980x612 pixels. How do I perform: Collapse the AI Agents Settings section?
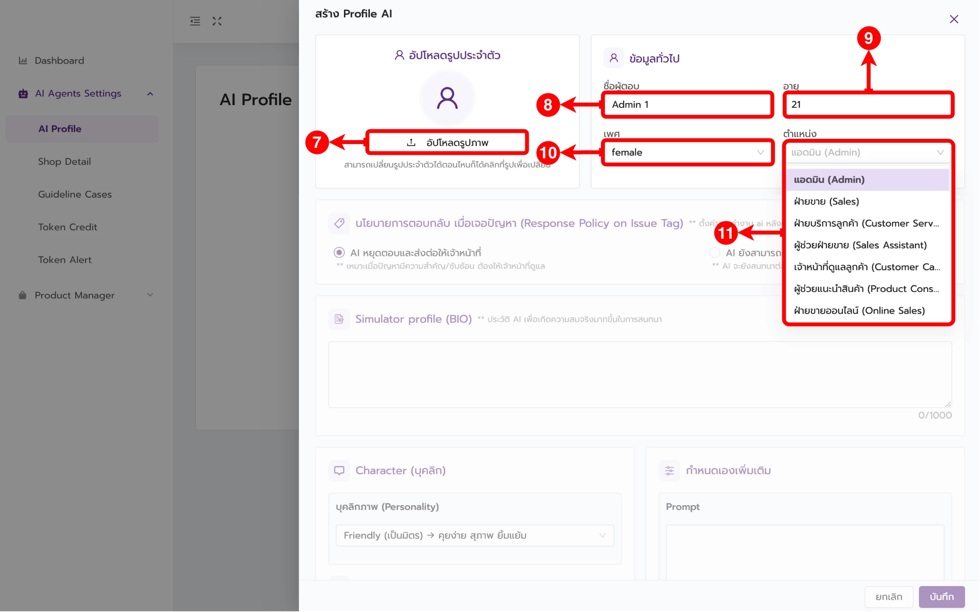pyautogui.click(x=150, y=94)
